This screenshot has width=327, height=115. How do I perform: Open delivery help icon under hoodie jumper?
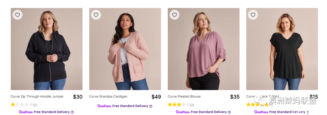(x=72, y=112)
